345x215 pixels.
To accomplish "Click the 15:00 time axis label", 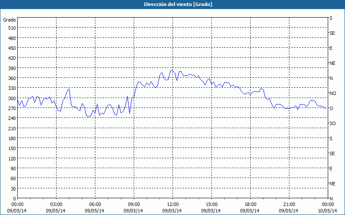I will [212, 205].
